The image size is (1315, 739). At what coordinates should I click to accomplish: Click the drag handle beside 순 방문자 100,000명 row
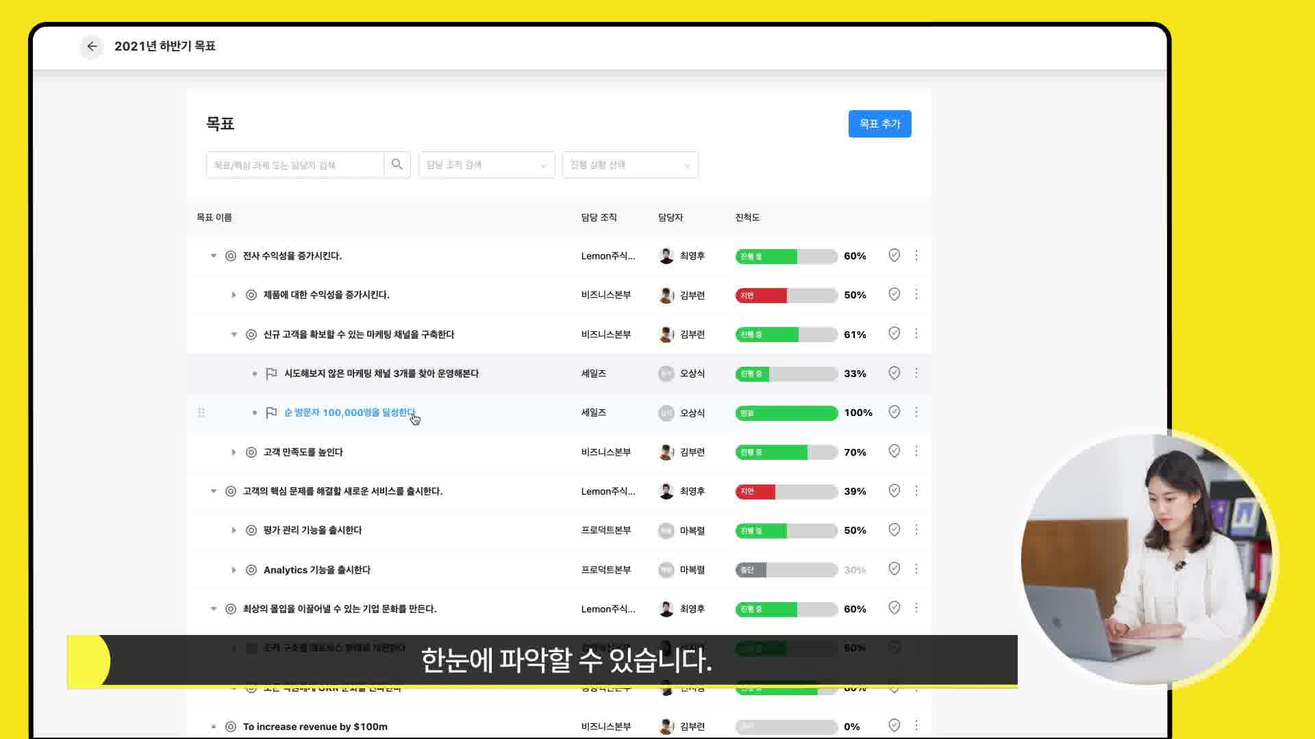[201, 413]
